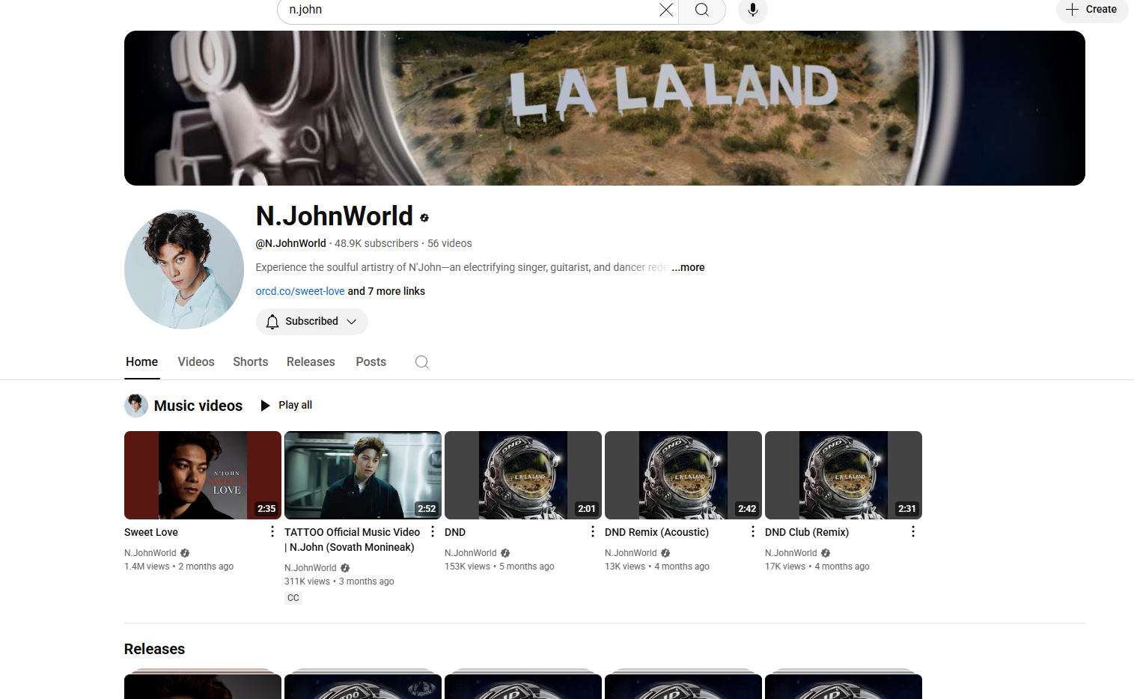Click the small avatar beside Music videos
This screenshot has width=1134, height=699.
(x=136, y=406)
